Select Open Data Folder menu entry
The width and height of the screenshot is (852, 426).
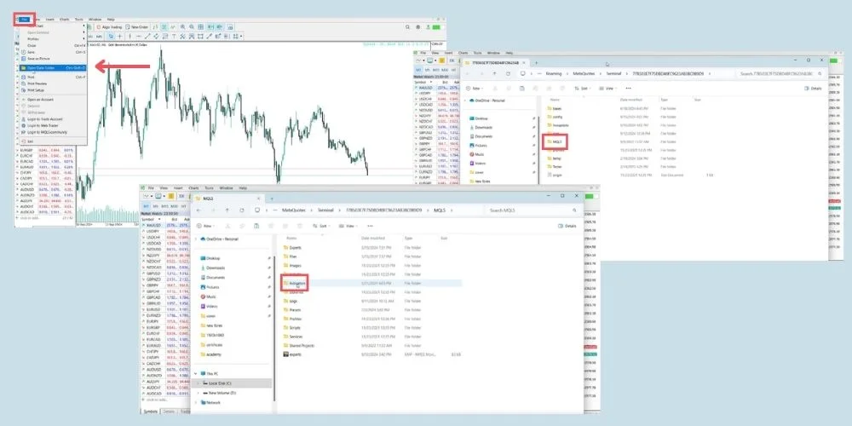tap(43, 67)
